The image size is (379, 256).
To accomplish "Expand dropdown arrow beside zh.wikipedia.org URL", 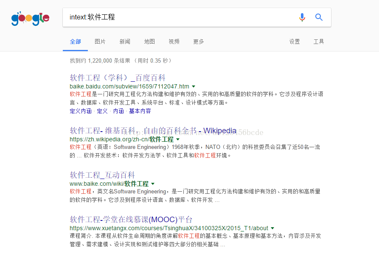I will click(178, 139).
